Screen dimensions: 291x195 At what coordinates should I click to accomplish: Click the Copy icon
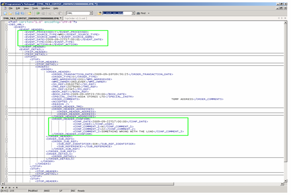tap(55, 13)
